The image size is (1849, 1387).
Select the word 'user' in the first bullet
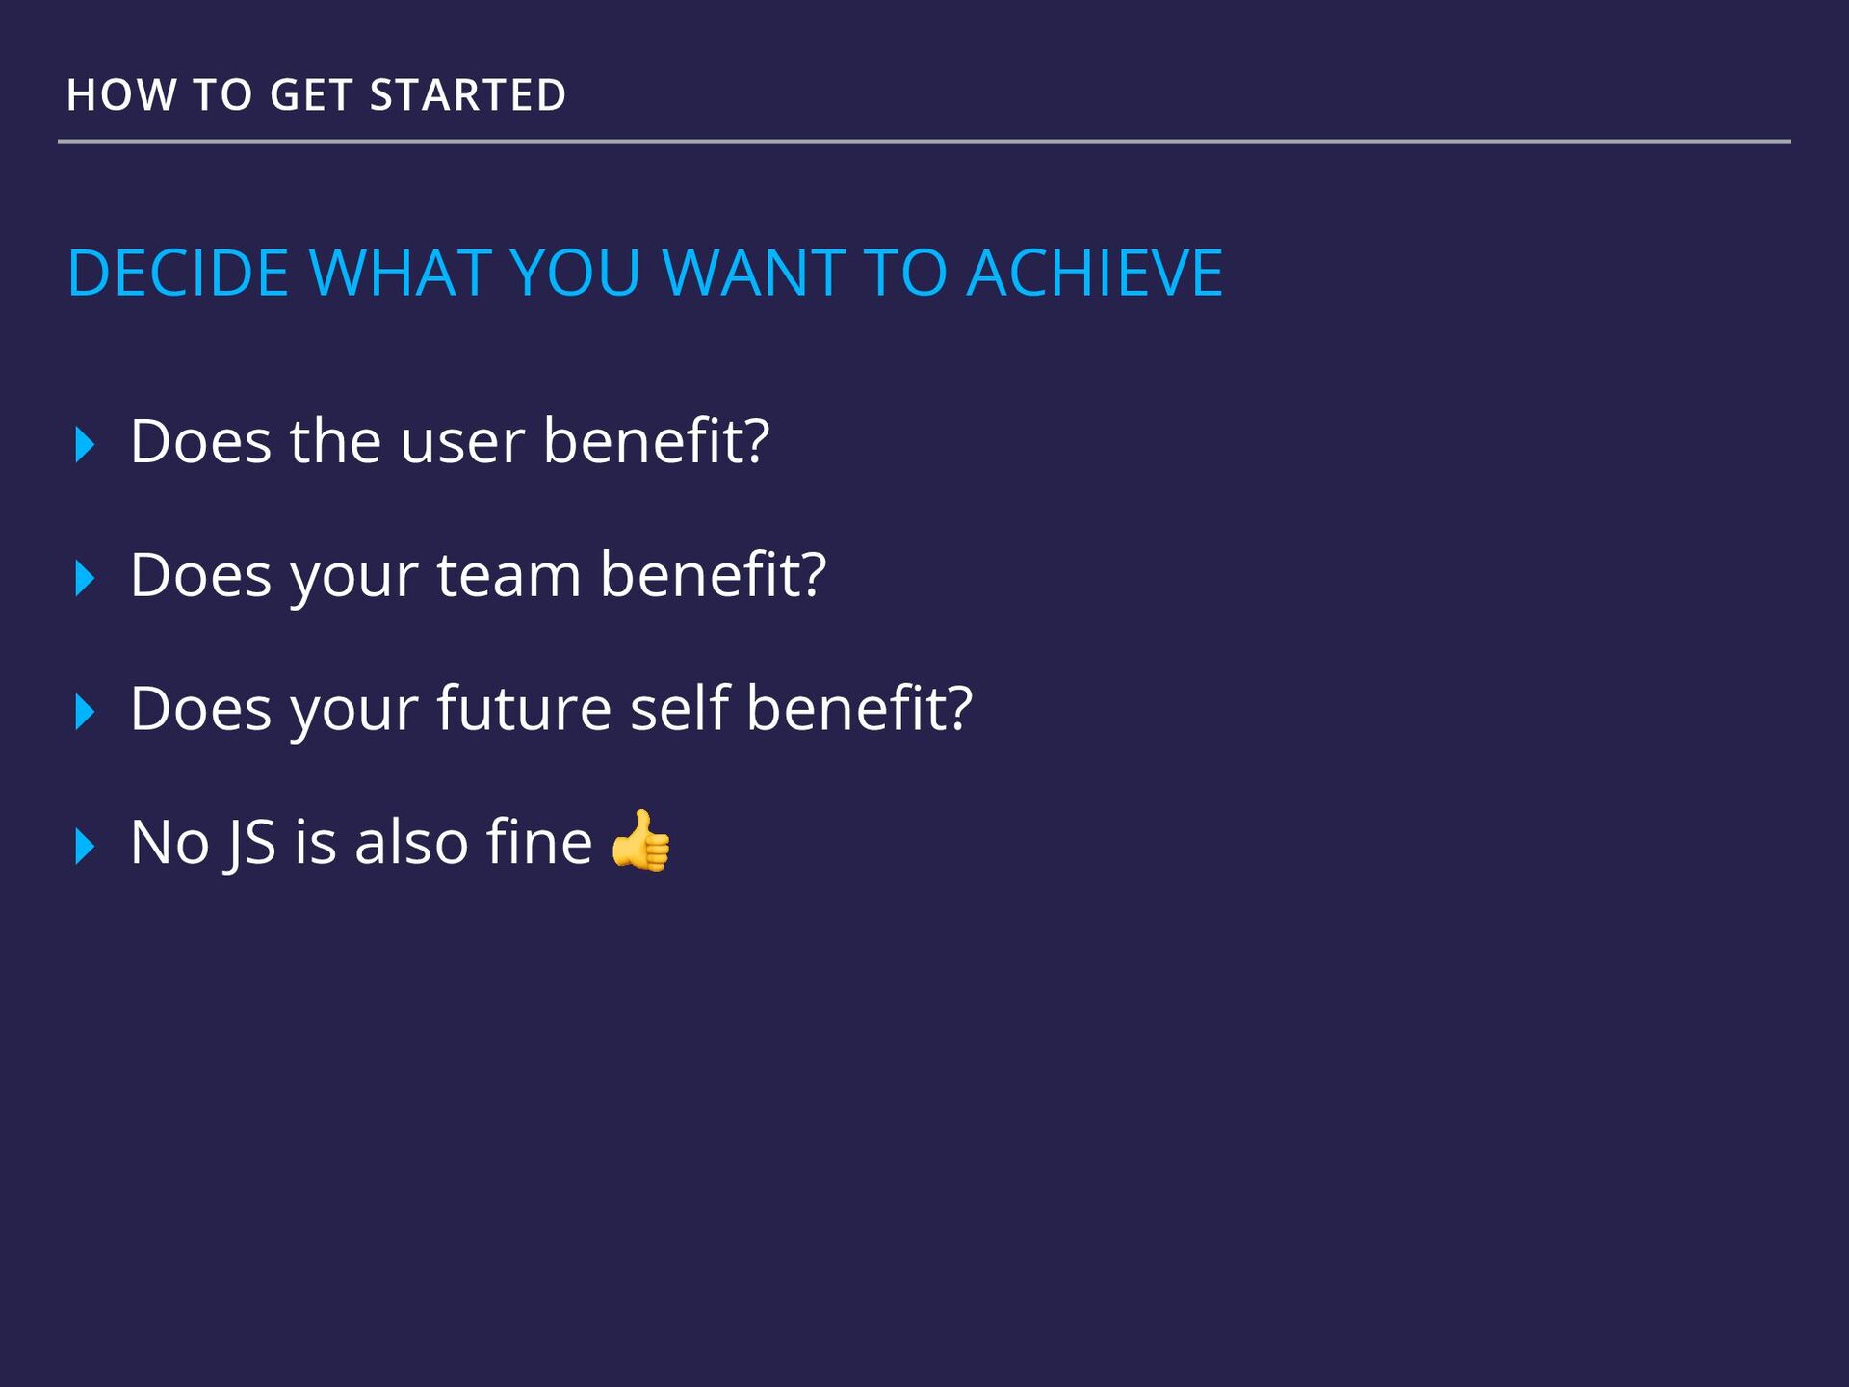pyautogui.click(x=463, y=445)
